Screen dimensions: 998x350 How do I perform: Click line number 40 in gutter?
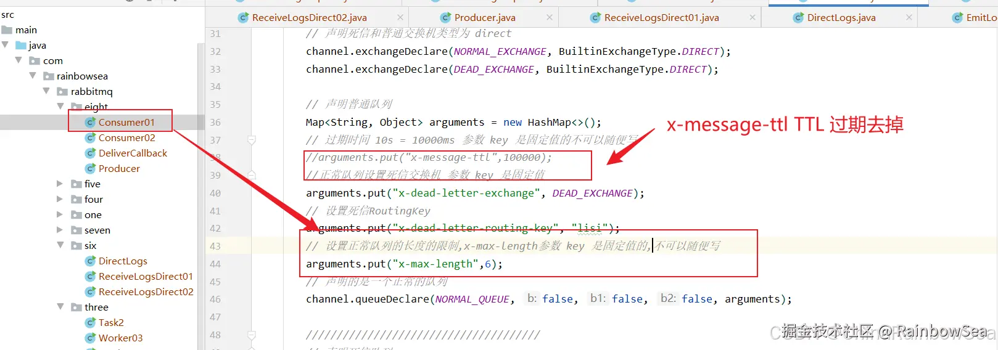tap(215, 193)
